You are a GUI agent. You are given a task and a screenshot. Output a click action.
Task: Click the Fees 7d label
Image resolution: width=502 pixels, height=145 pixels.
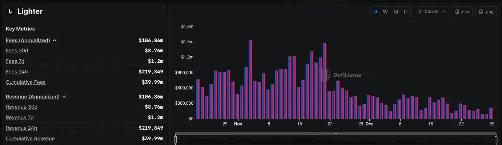click(x=15, y=61)
